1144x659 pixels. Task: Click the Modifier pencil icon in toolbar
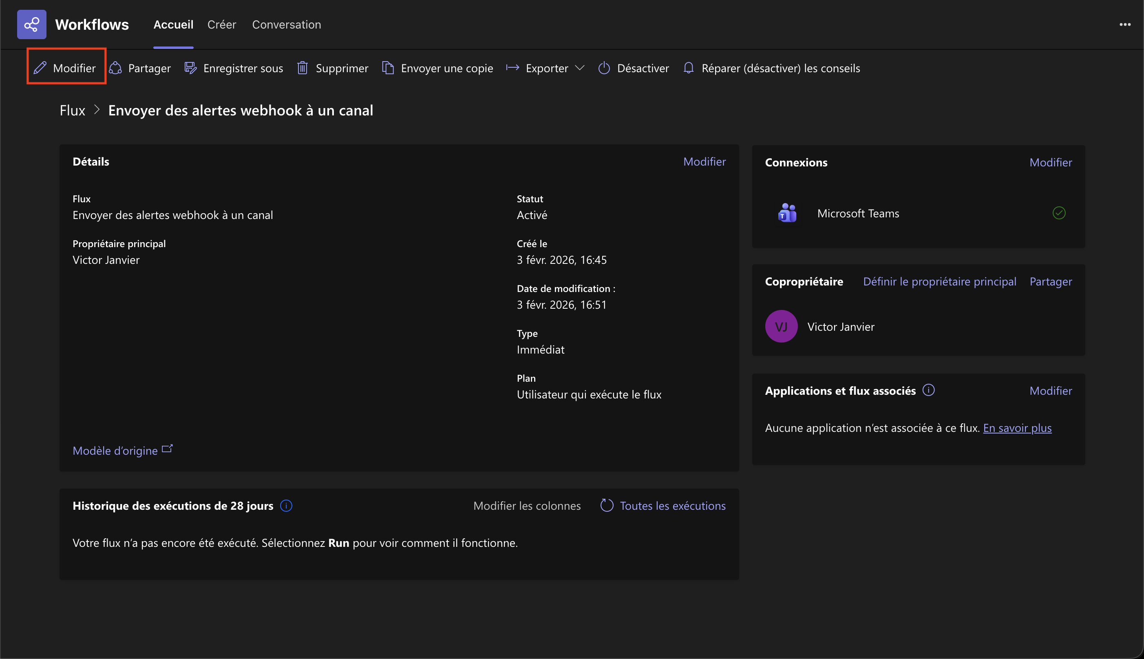click(x=40, y=68)
